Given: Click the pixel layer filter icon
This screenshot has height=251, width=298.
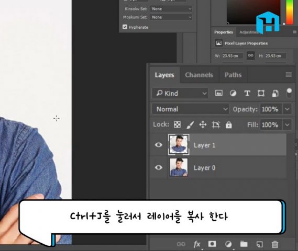Looking at the screenshot, I should (x=219, y=93).
